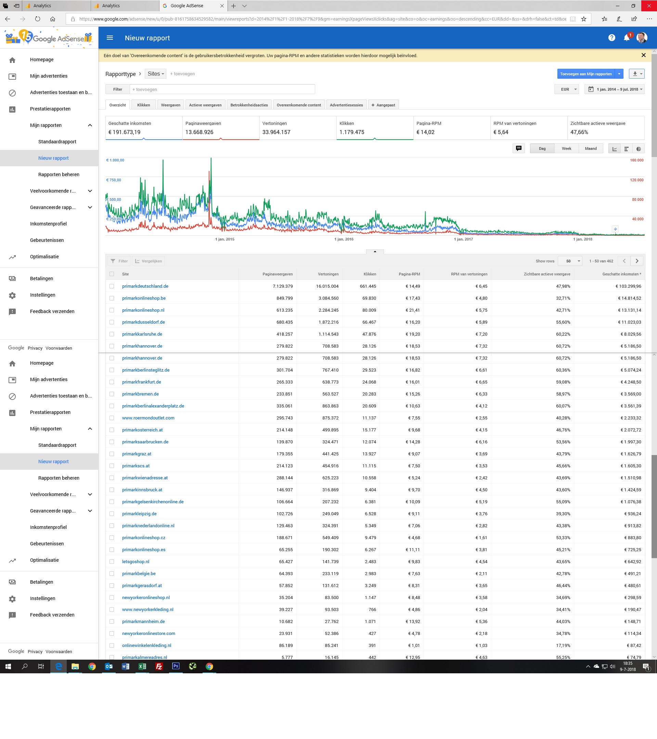Viewport: 657px width, 739px height.
Task: Switch to the Actieve weergaven tab
Action: [x=205, y=105]
